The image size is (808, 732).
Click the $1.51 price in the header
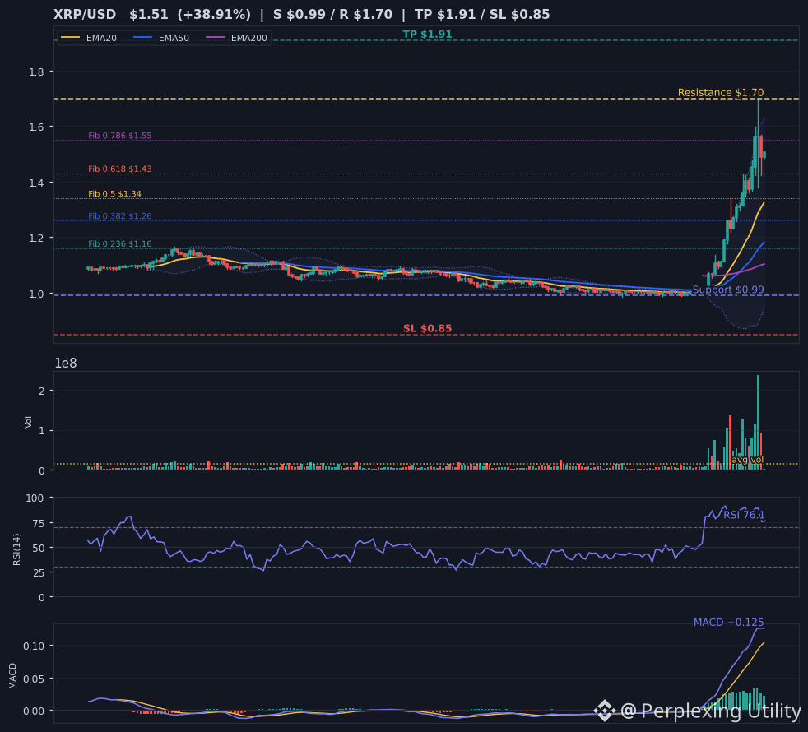coord(149,15)
